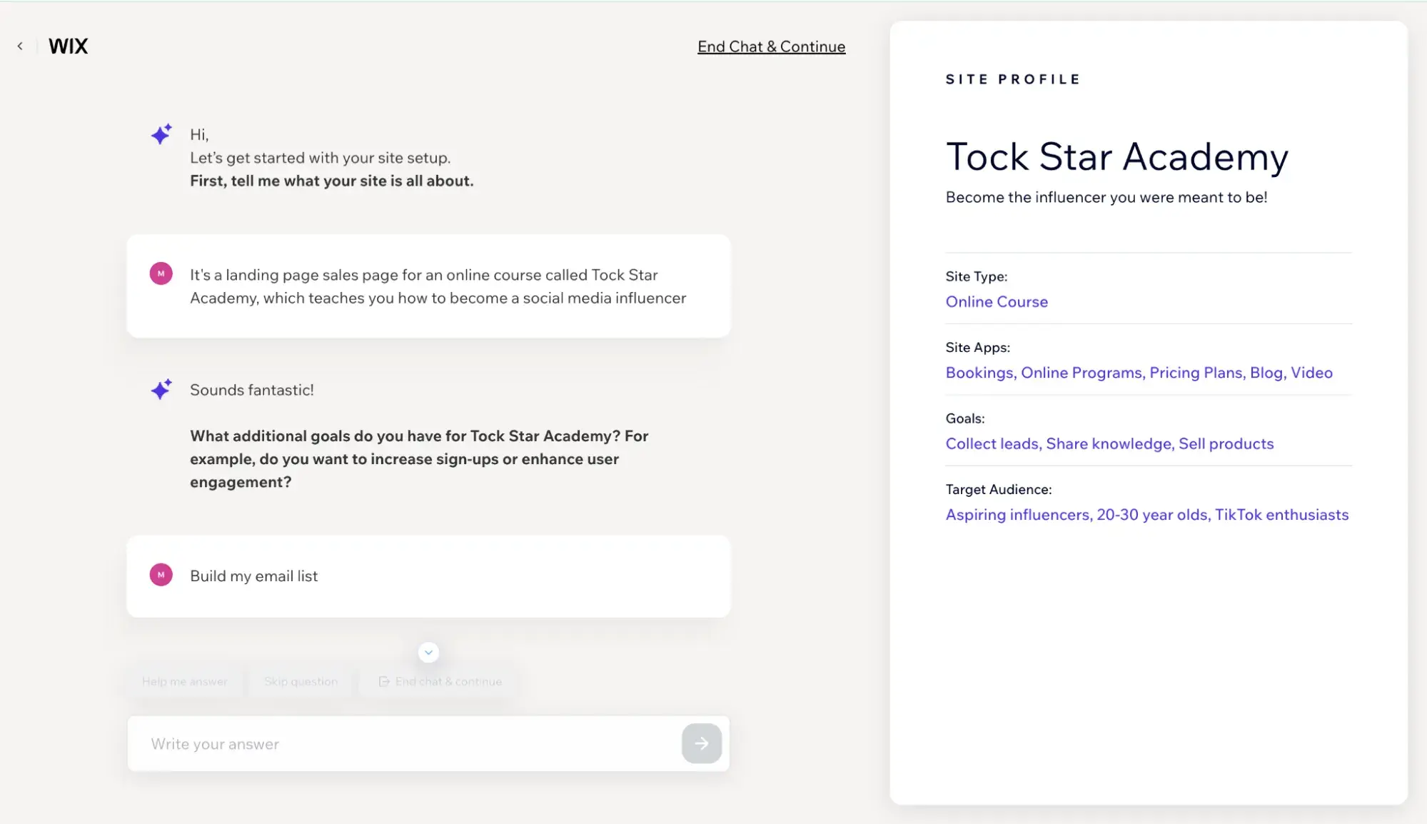Click the SITE PROFILE heading
1427x824 pixels.
point(1013,79)
